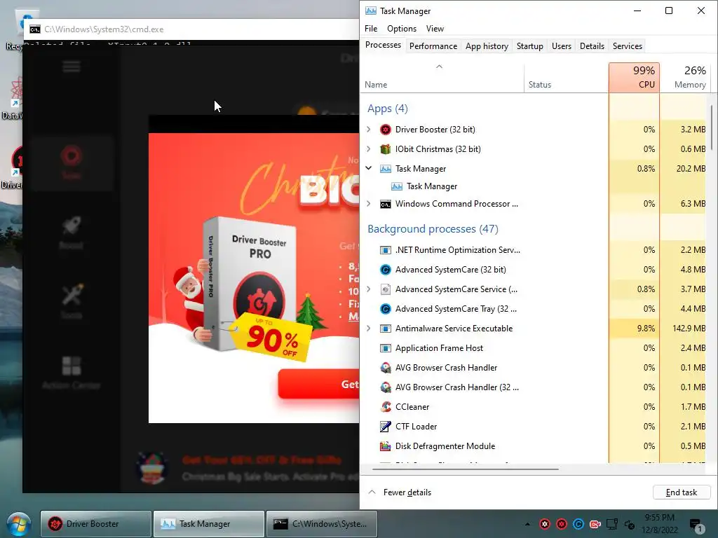Select the Apps (4) group heading

tap(387, 109)
